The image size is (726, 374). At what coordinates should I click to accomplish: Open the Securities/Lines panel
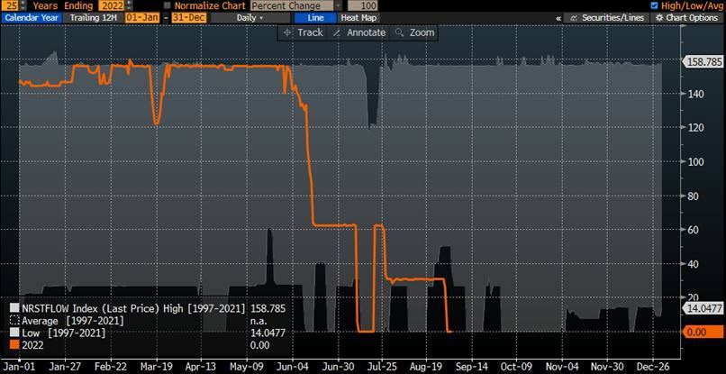click(607, 18)
